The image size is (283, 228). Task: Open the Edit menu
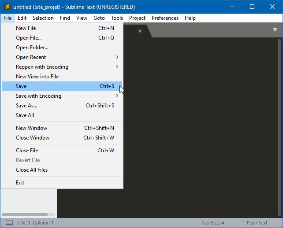click(x=22, y=18)
